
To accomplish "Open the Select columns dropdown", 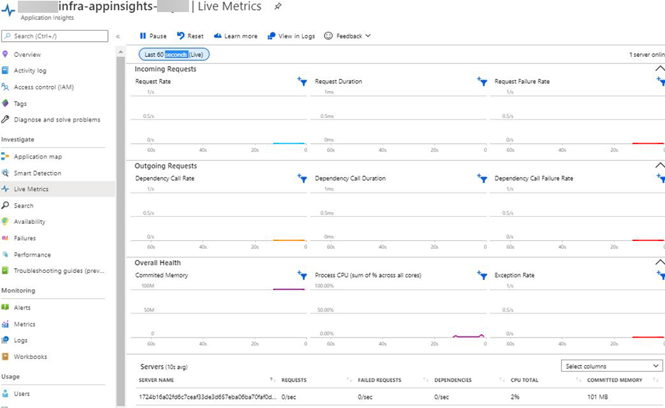I will [612, 366].
